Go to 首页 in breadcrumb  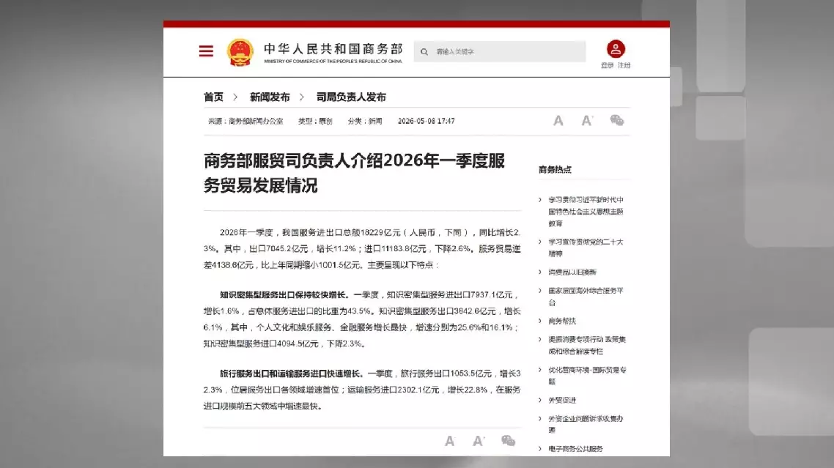click(x=214, y=97)
